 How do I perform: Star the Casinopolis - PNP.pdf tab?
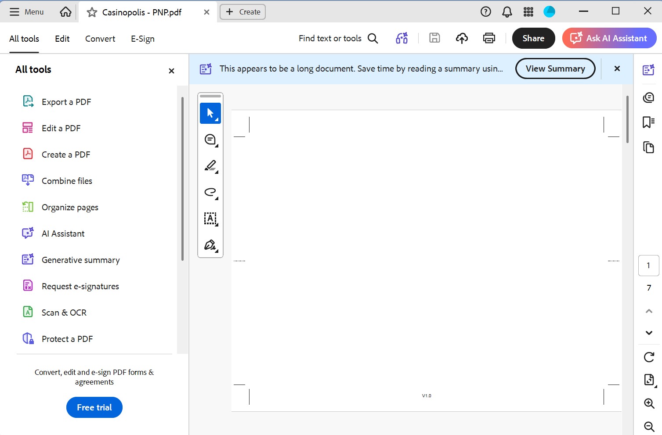(x=92, y=12)
